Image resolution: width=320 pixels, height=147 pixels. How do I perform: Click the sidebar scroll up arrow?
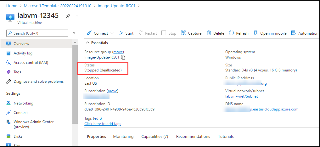(75, 42)
